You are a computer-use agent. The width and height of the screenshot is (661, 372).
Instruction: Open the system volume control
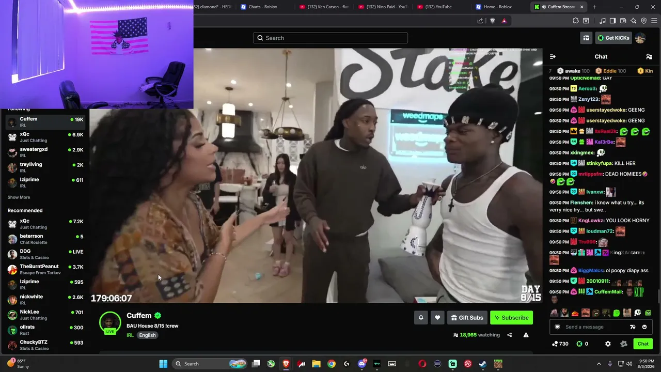pos(629,364)
